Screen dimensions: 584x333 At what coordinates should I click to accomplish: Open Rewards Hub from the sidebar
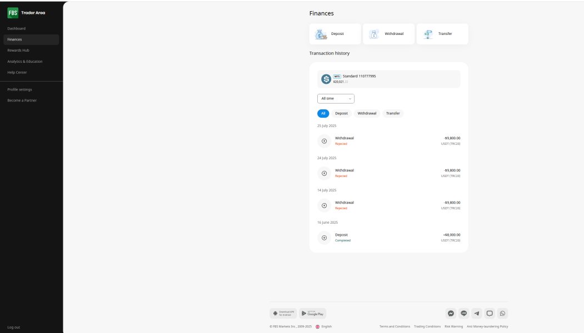tap(18, 51)
